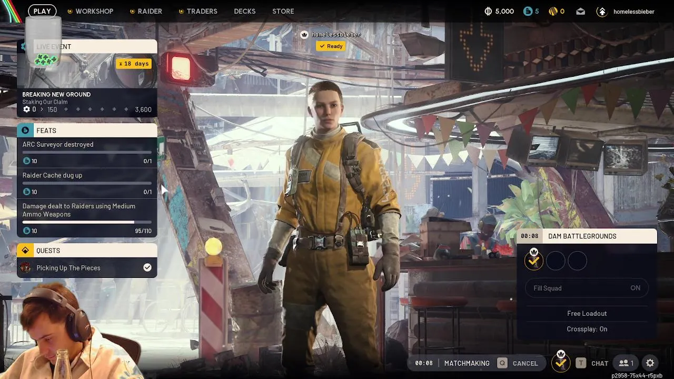Click the Ready status badge above character
This screenshot has width=674, height=379.
coord(331,46)
